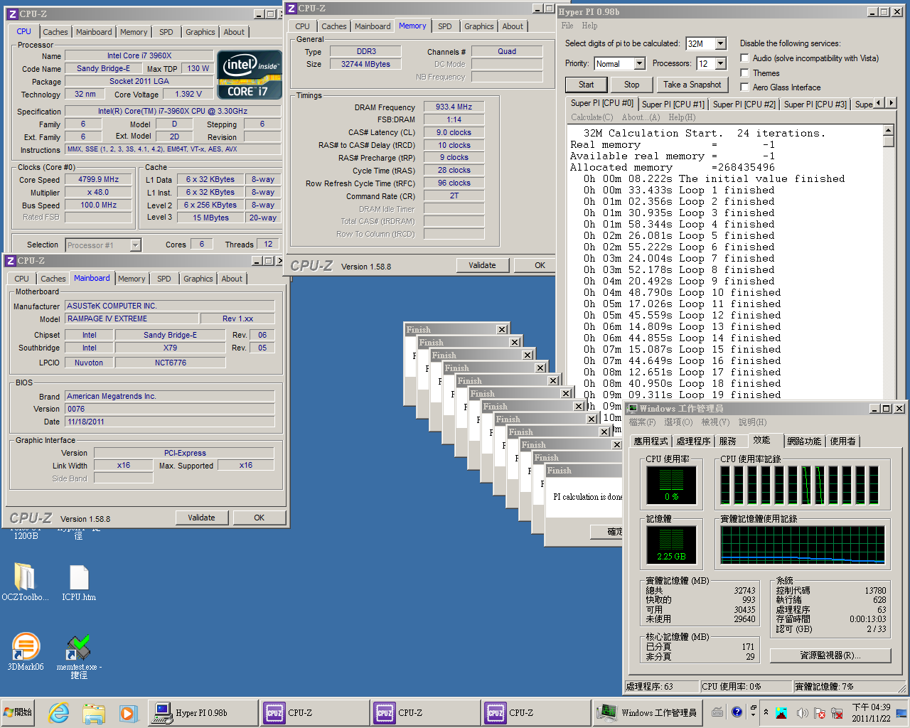This screenshot has height=728, width=910.
Task: Open the SPD tab in the CPU-Z Memory window
Action: (x=445, y=26)
